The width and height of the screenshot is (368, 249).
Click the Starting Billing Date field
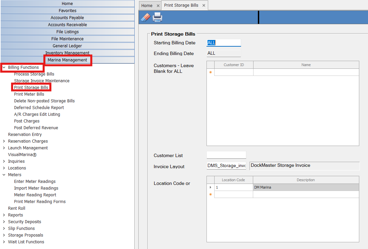click(224, 43)
